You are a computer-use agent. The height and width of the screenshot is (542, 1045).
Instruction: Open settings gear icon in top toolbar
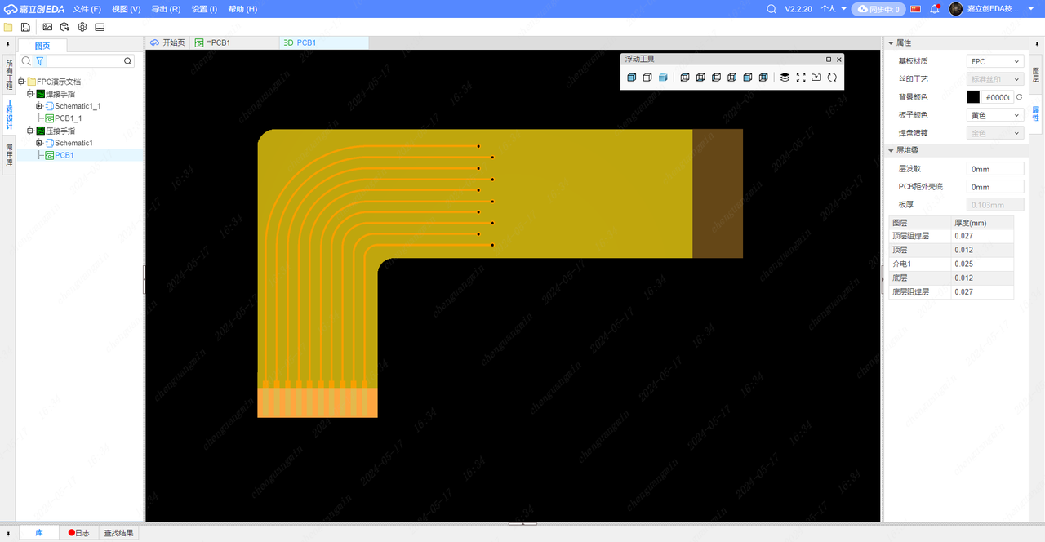pos(82,27)
